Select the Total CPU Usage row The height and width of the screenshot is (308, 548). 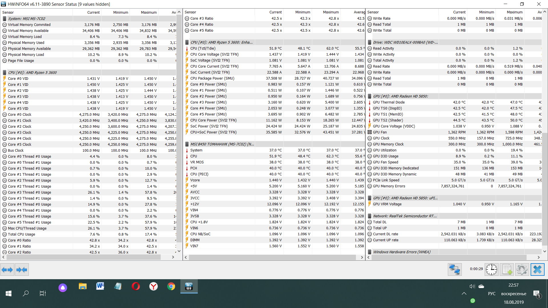21,234
